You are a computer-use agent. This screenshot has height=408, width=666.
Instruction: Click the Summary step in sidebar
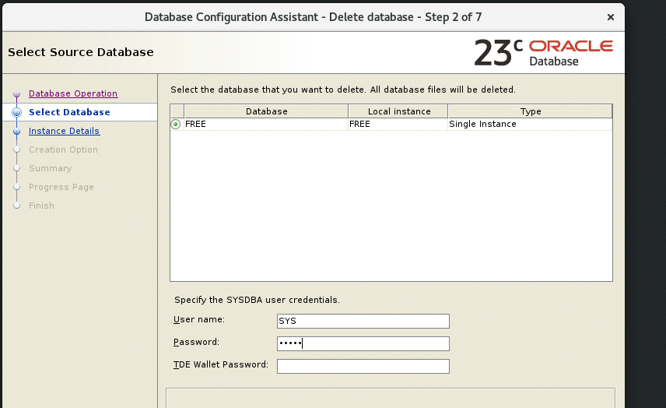coord(50,168)
